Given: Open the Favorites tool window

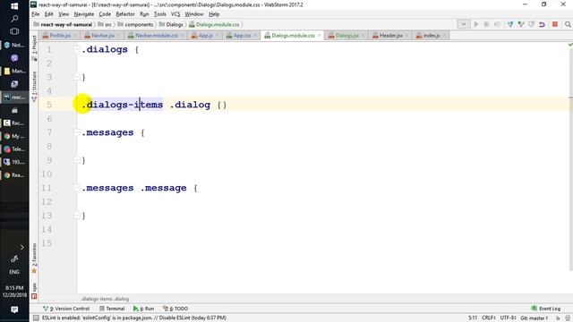Looking at the screenshot, I should pyautogui.click(x=34, y=258).
